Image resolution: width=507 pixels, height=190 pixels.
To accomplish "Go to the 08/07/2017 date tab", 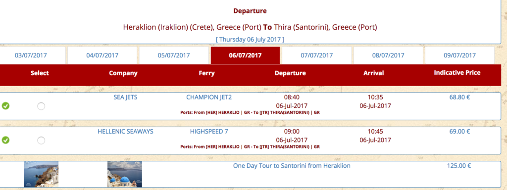I will (x=388, y=55).
